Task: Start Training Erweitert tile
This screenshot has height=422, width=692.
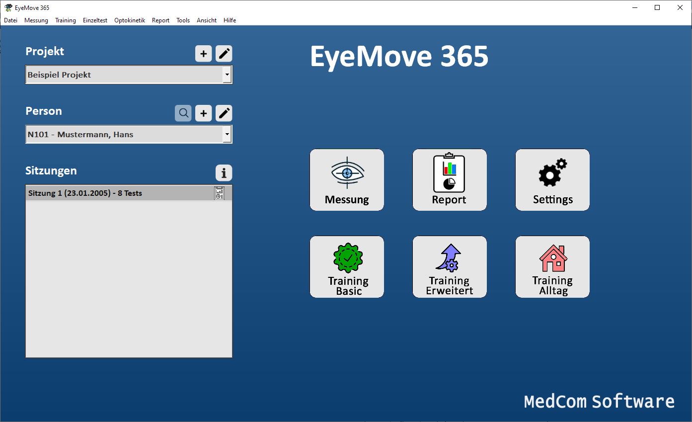Action: (x=450, y=267)
